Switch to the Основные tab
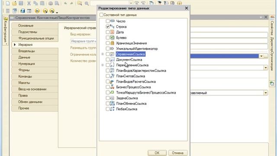Image resolution: width=277 pixels, height=156 pixels. pyautogui.click(x=35, y=26)
